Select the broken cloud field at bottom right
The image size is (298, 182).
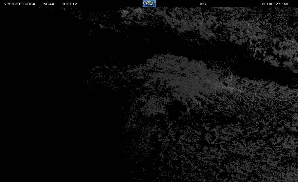click(x=238, y=148)
